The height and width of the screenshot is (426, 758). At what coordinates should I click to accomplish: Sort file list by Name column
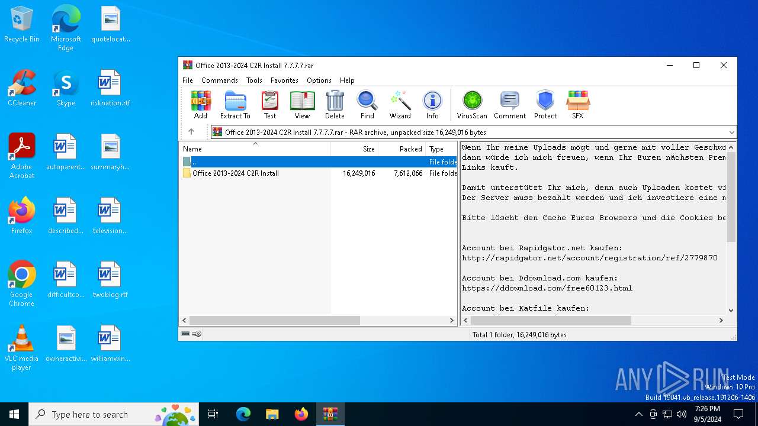(x=255, y=149)
